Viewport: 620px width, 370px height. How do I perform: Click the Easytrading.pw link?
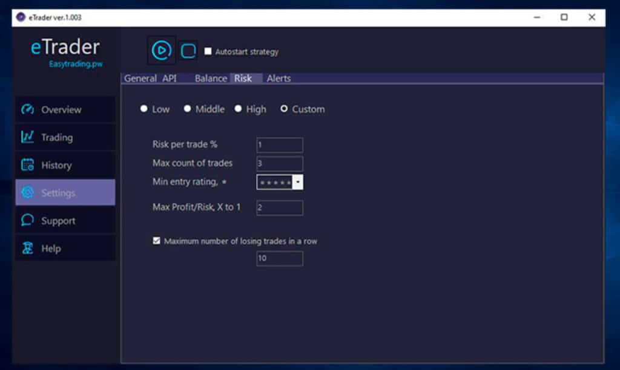point(76,64)
